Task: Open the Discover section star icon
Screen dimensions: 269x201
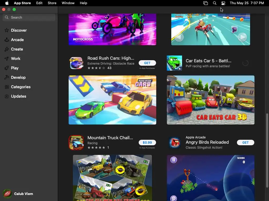Action: (7, 30)
